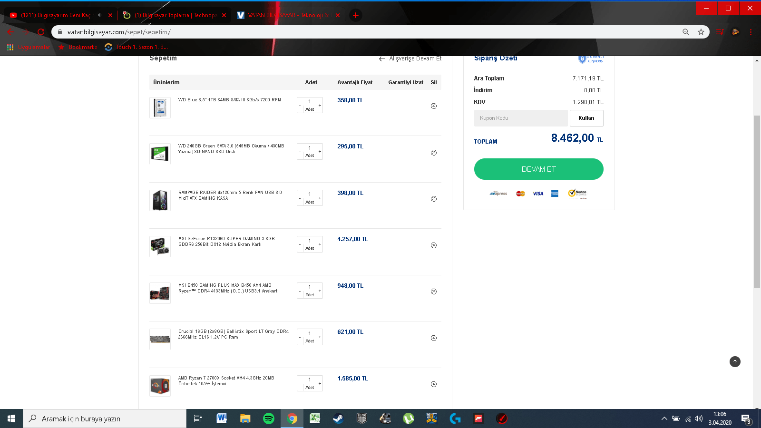
Task: Switch to Bilgisayar Toplama Technopat tab
Action: pyautogui.click(x=175, y=15)
